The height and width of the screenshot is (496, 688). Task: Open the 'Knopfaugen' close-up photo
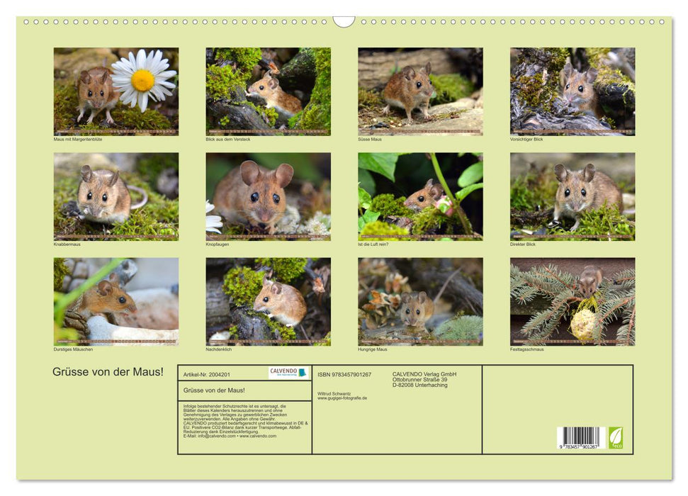[x=268, y=196]
